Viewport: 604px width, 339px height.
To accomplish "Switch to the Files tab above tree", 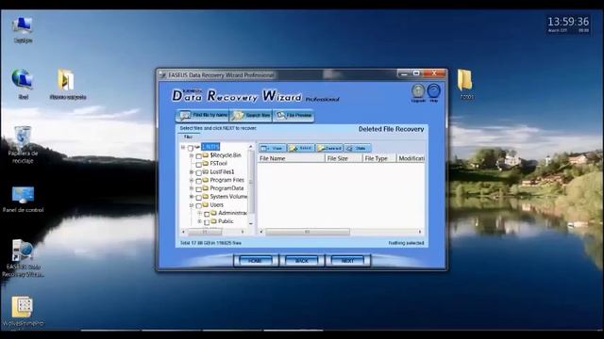I will (x=188, y=137).
